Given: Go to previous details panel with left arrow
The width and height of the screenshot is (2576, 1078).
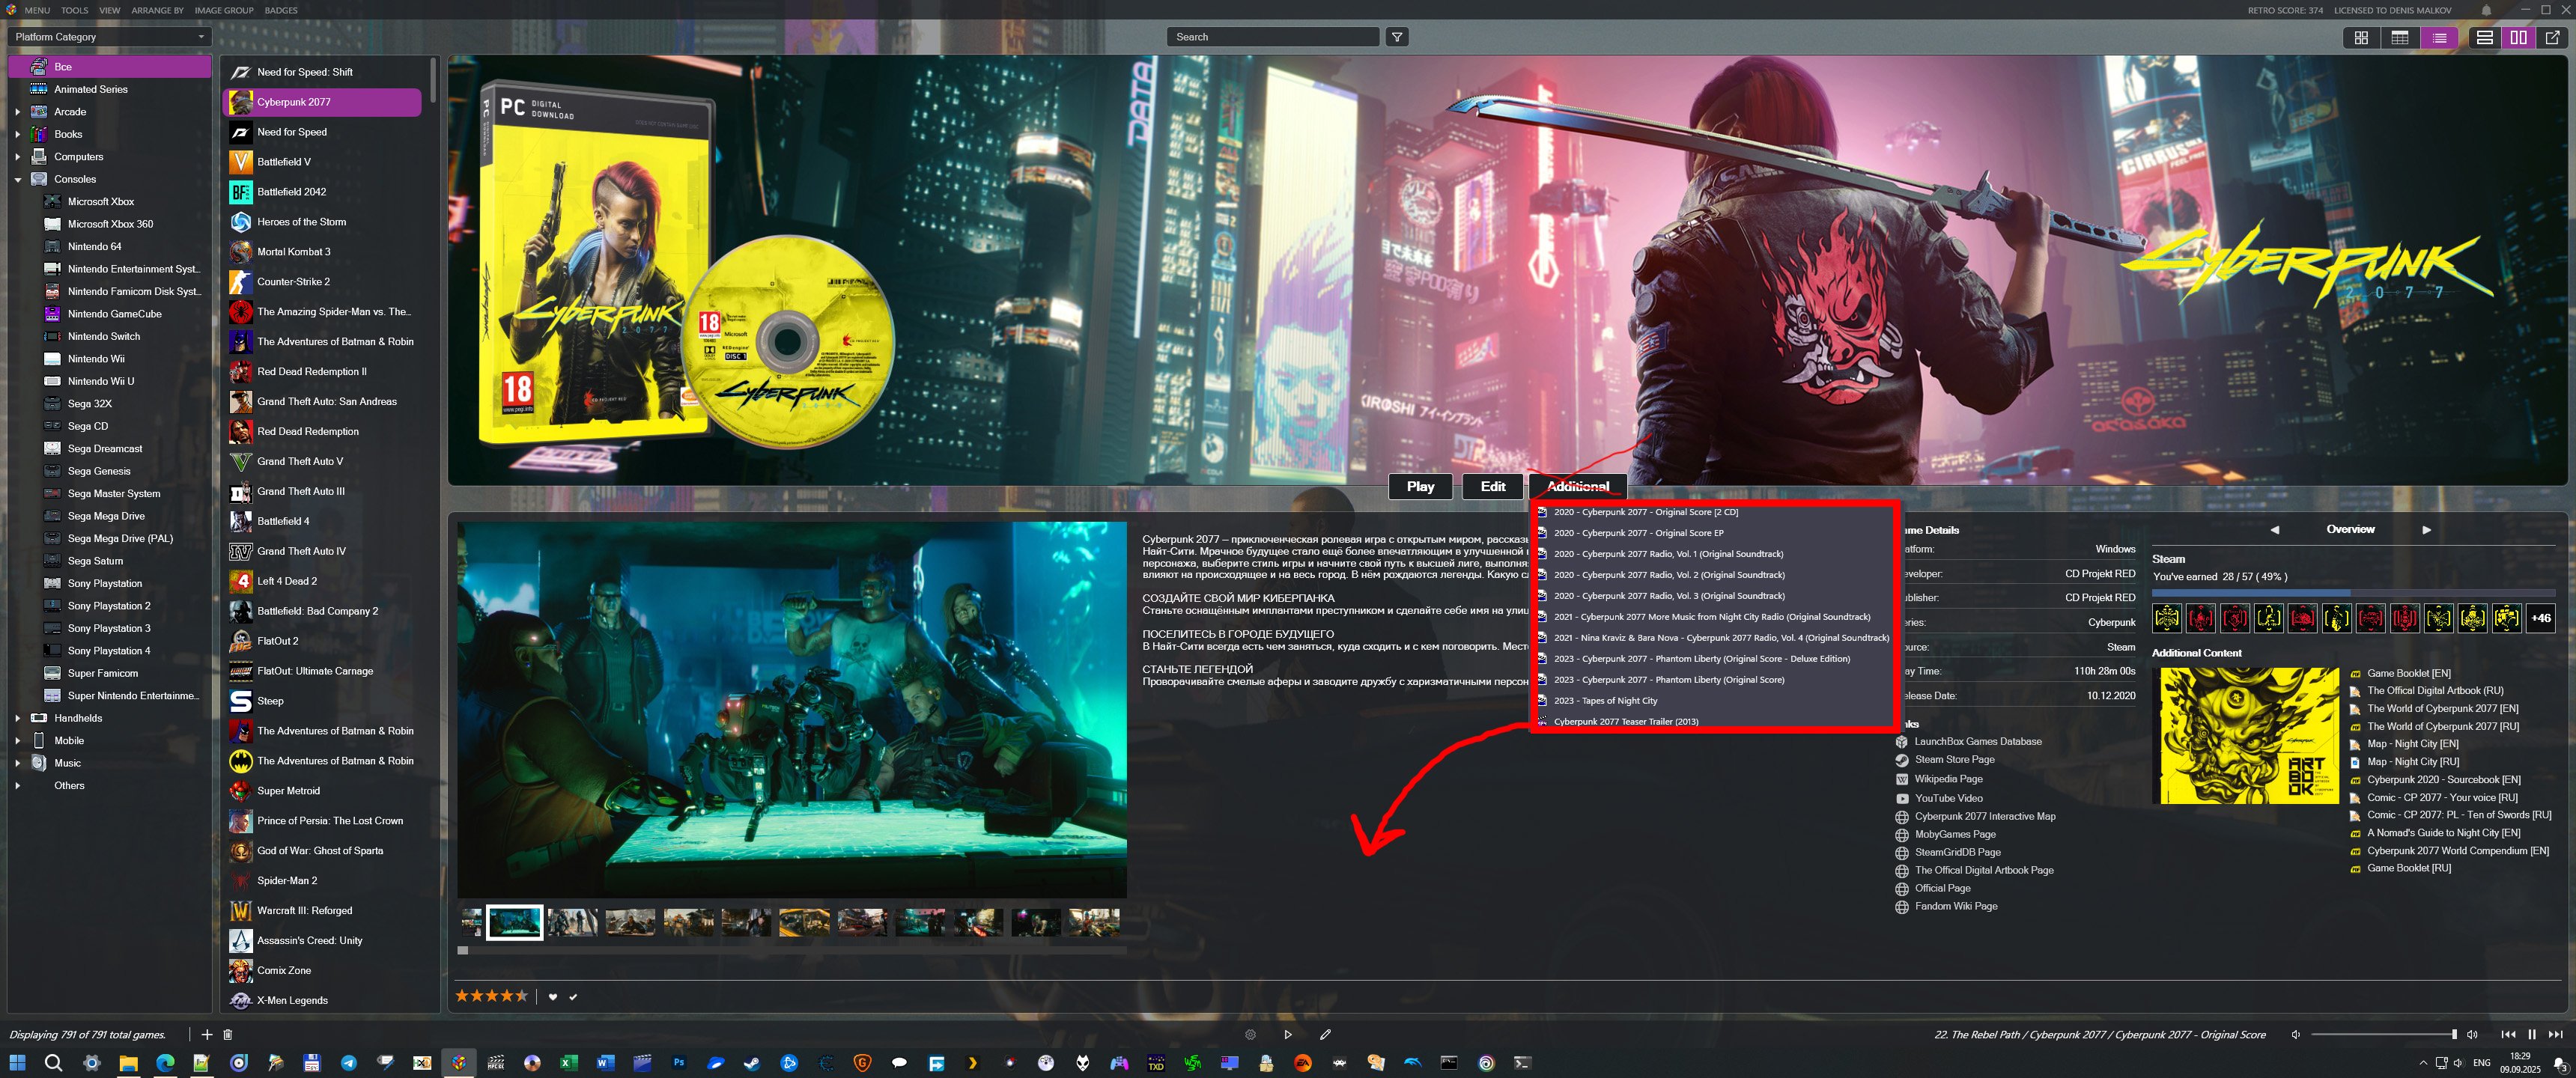Looking at the screenshot, I should pos(2274,530).
